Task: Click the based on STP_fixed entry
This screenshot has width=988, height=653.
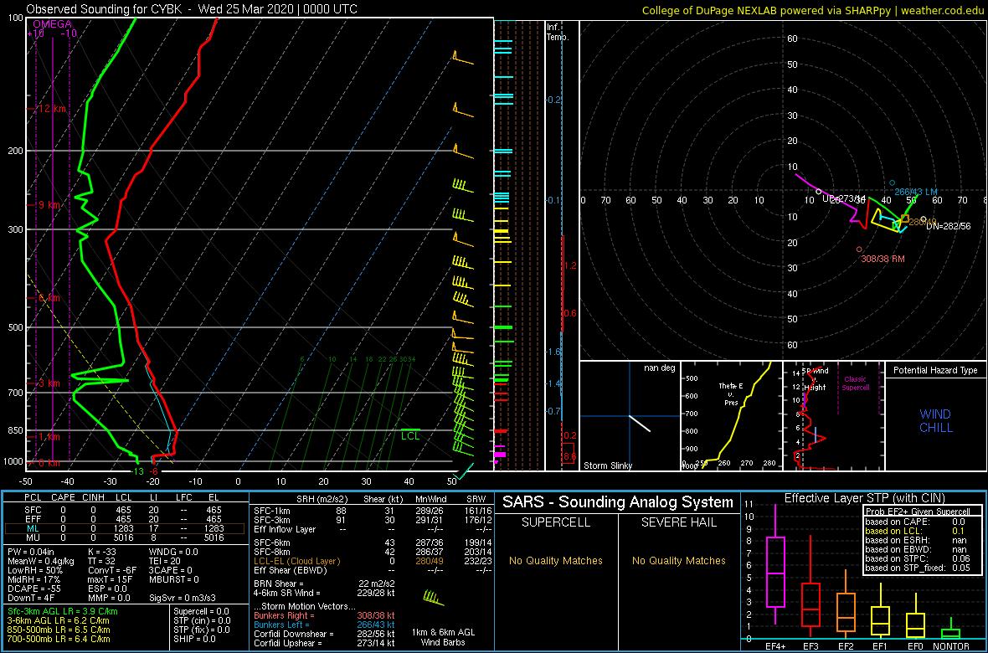Action: click(917, 568)
